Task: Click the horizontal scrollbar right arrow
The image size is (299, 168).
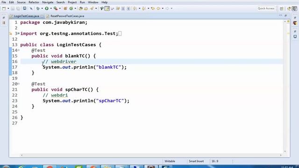Action: coord(281,155)
